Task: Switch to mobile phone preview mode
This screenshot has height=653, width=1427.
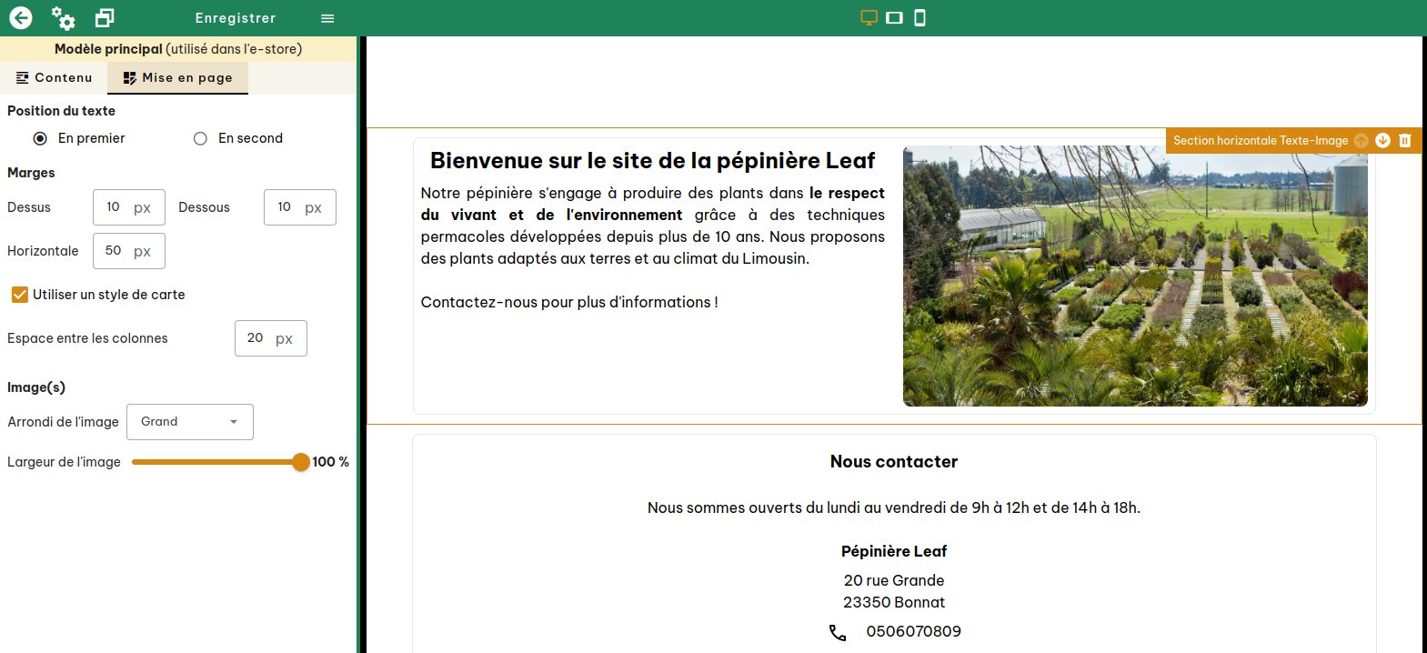Action: [x=920, y=17]
